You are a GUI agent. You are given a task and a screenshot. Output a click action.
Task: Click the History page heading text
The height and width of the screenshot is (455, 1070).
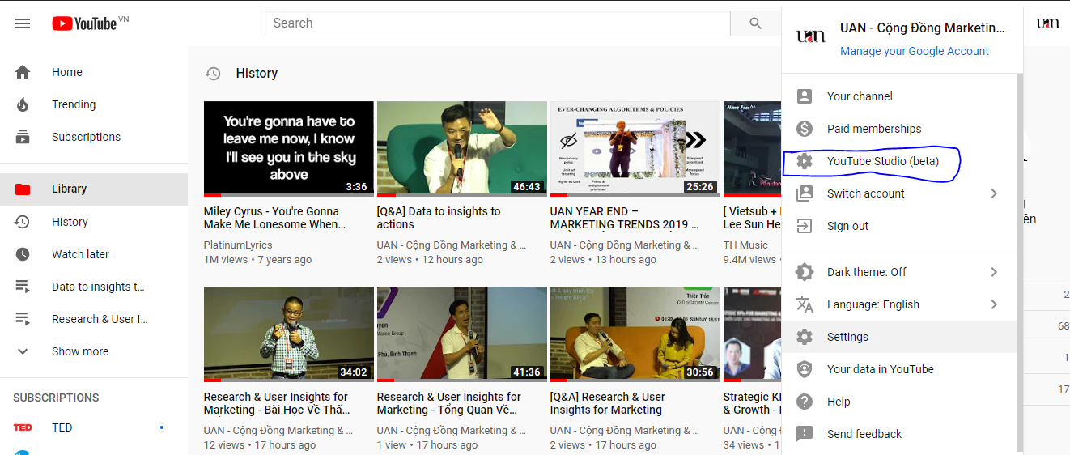(257, 73)
